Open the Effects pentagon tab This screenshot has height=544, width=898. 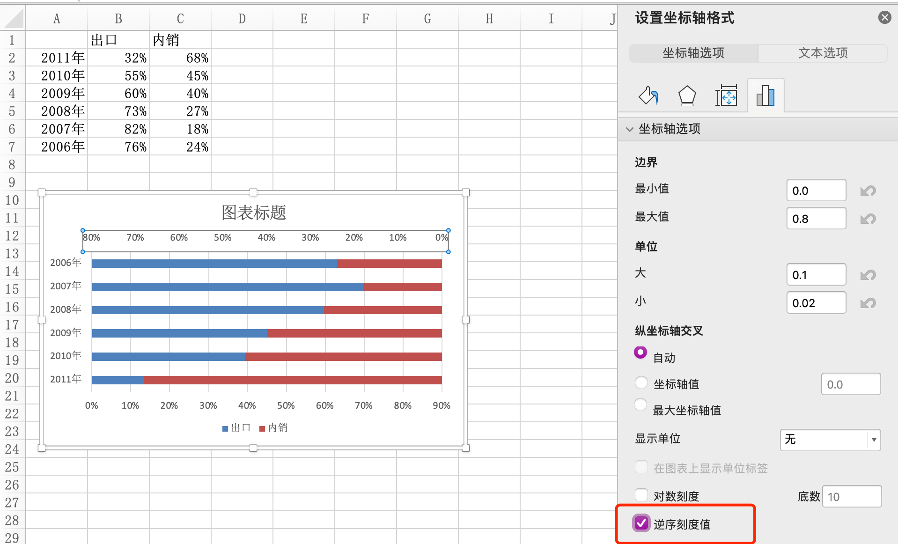click(x=687, y=96)
